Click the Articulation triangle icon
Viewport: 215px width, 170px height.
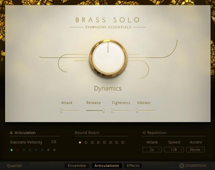tap(11, 132)
